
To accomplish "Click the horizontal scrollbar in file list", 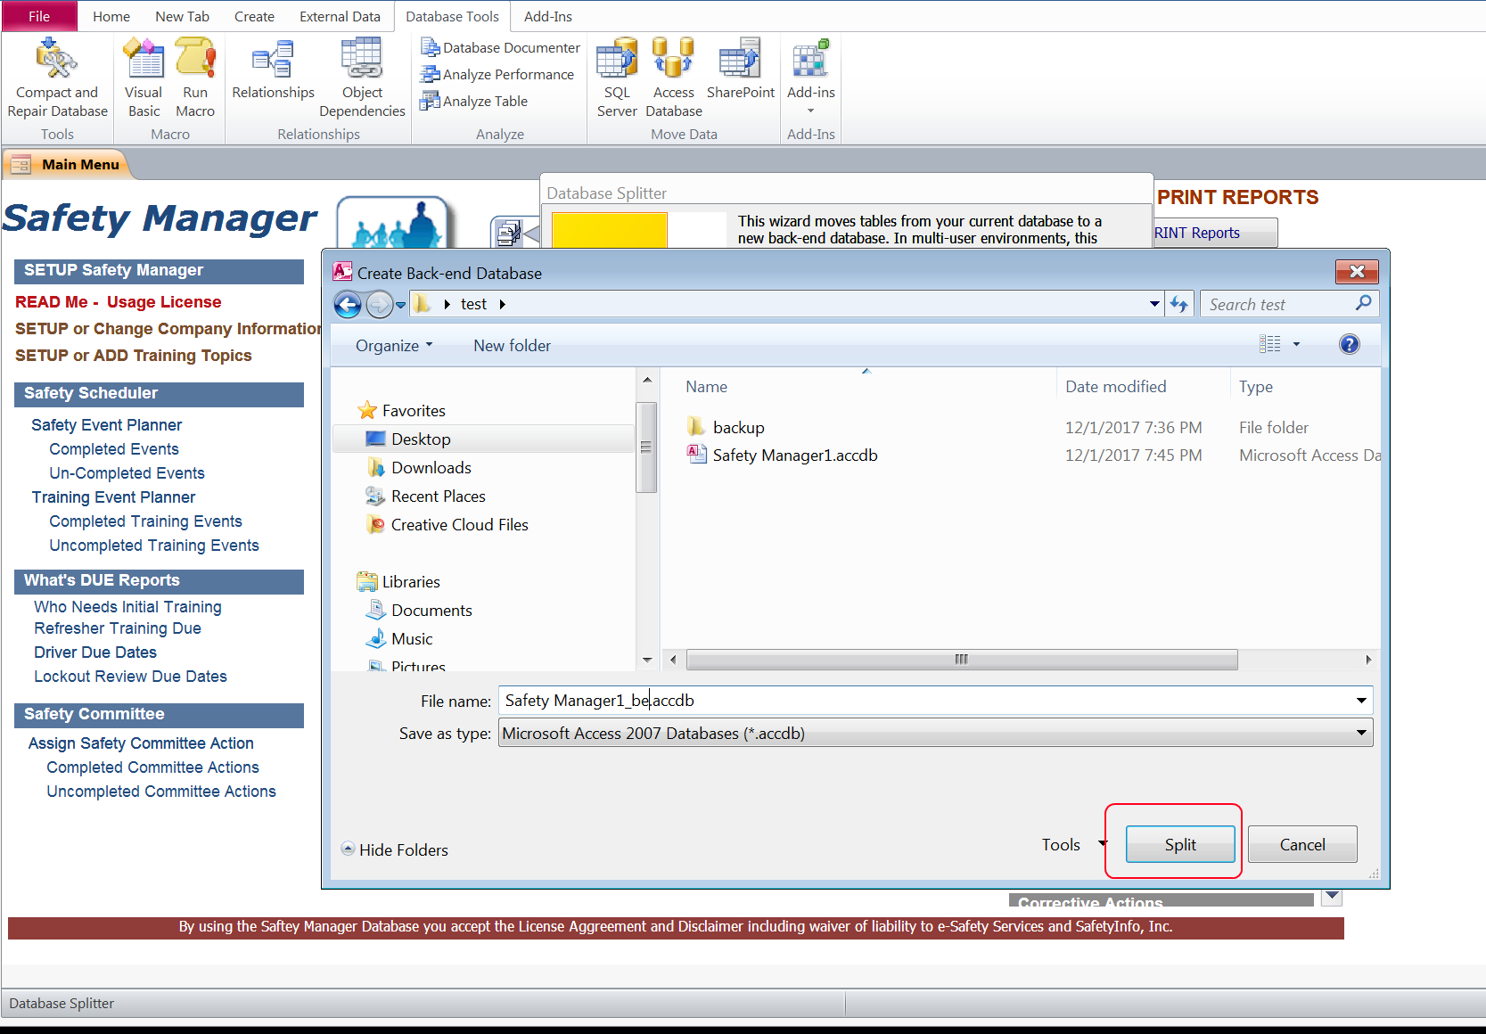I will (962, 660).
